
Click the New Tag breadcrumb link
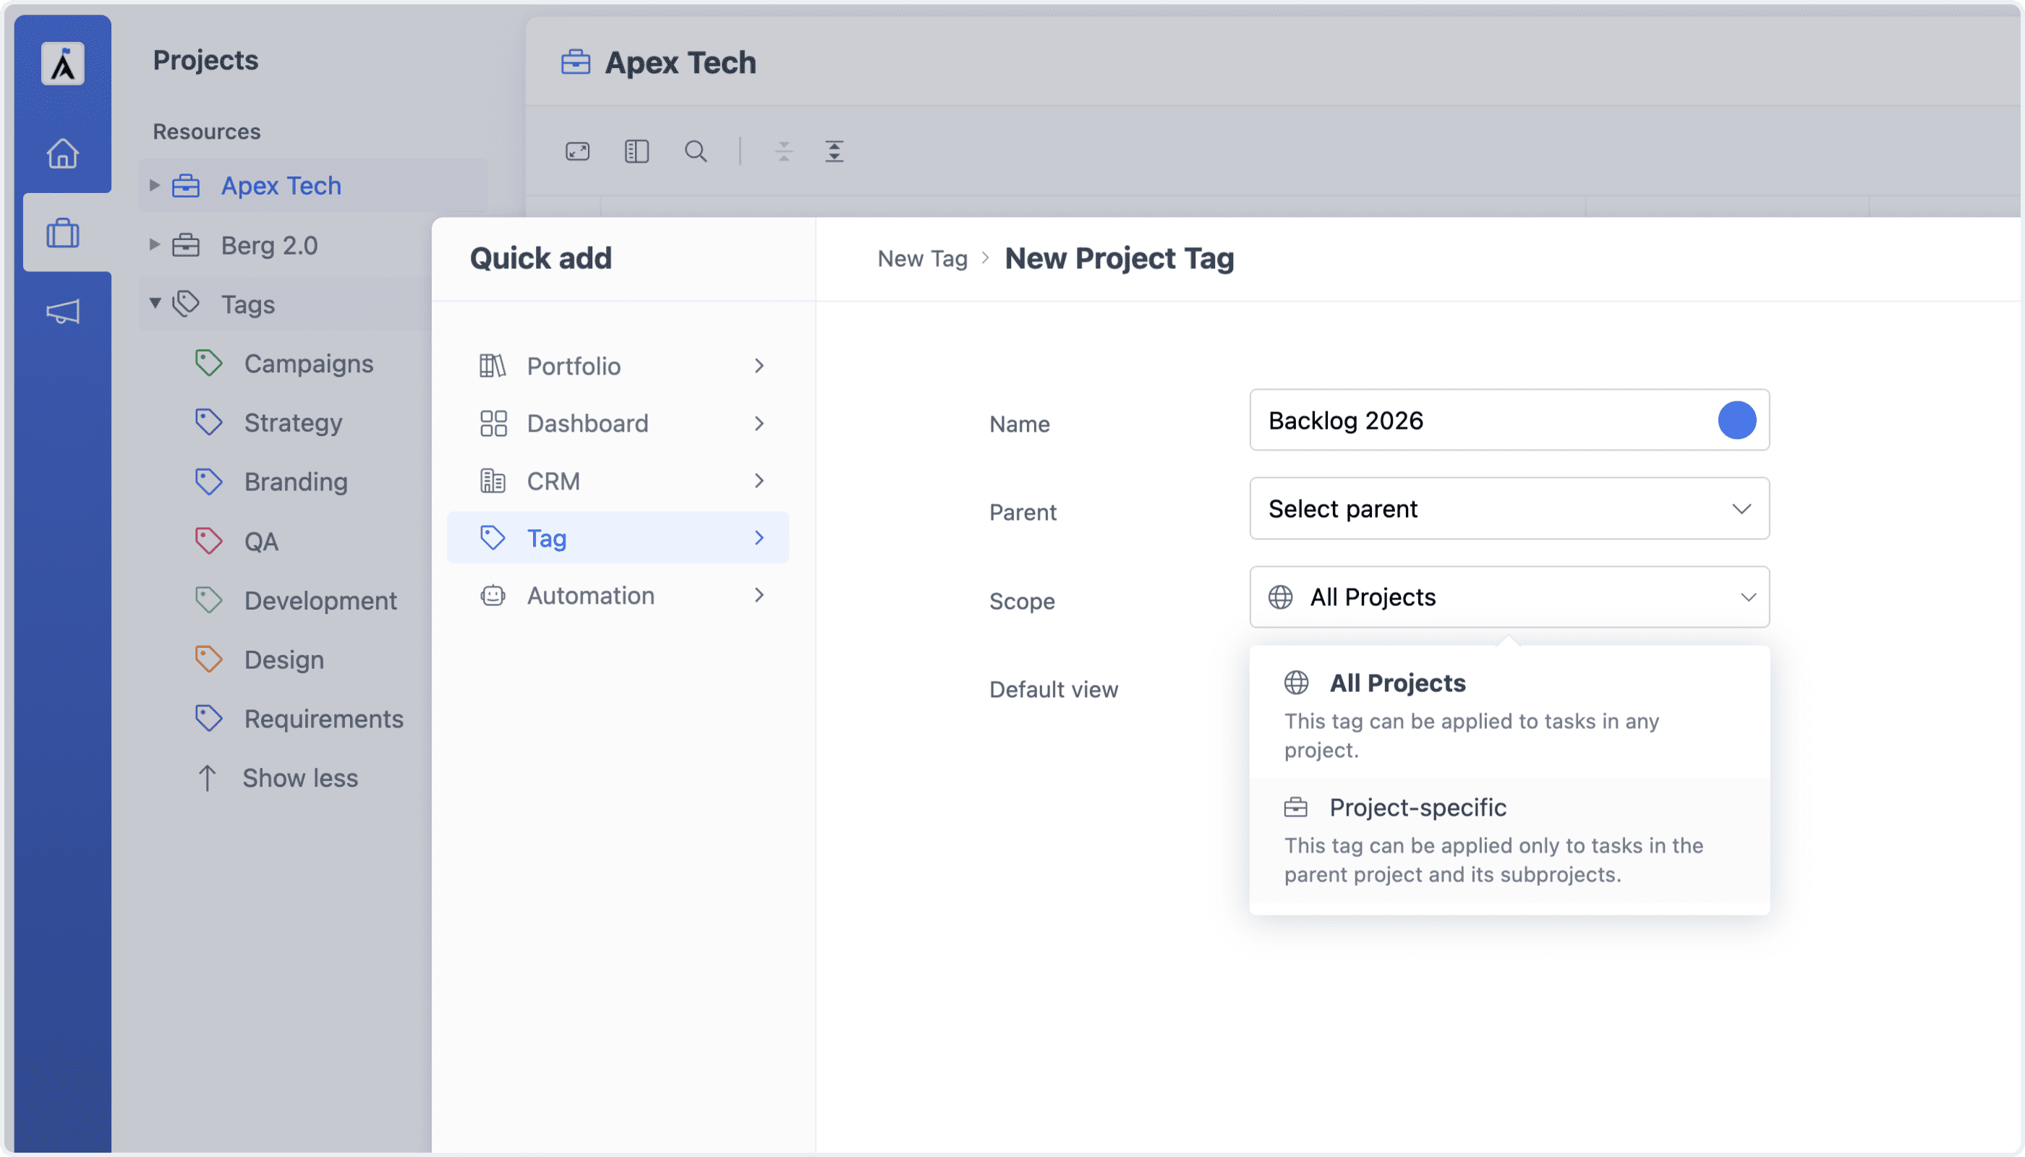click(x=922, y=258)
